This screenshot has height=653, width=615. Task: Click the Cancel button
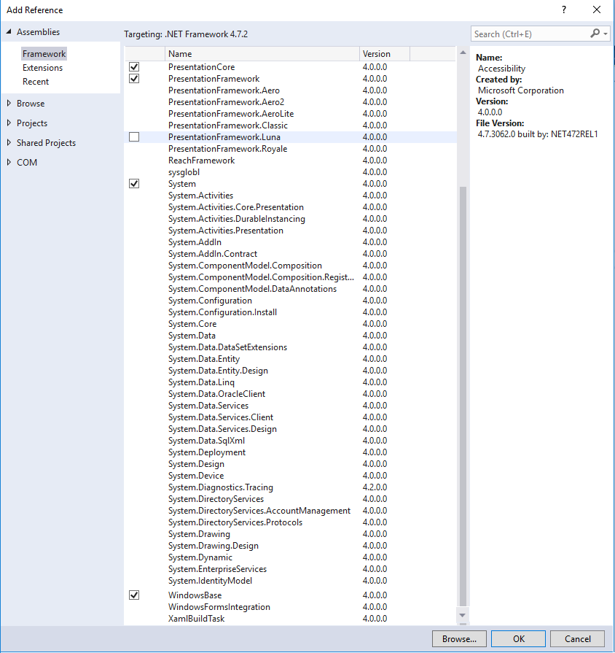click(577, 639)
